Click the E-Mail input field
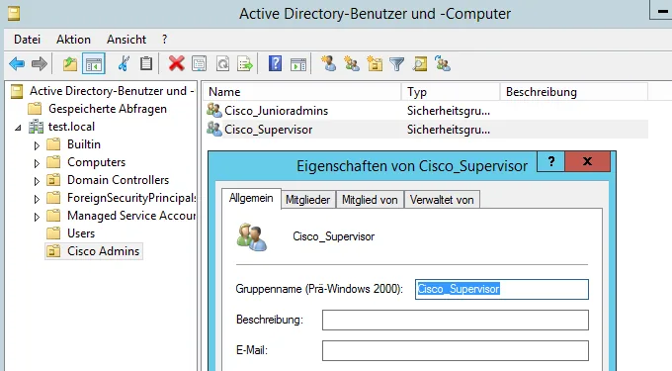Image resolution: width=672 pixels, height=371 pixels. click(456, 351)
